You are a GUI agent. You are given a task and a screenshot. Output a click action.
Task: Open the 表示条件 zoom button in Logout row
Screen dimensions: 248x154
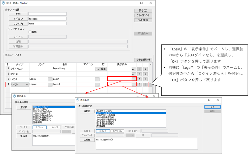pos(134,85)
